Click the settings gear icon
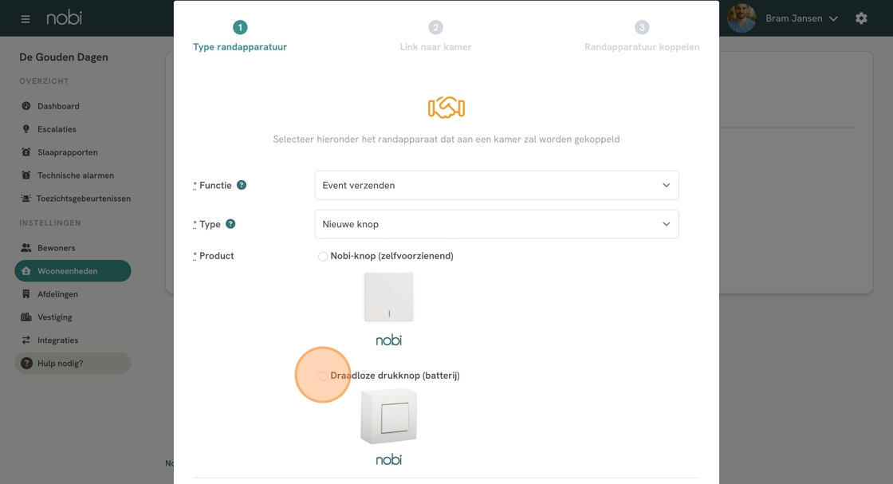This screenshot has height=484, width=893. (861, 18)
